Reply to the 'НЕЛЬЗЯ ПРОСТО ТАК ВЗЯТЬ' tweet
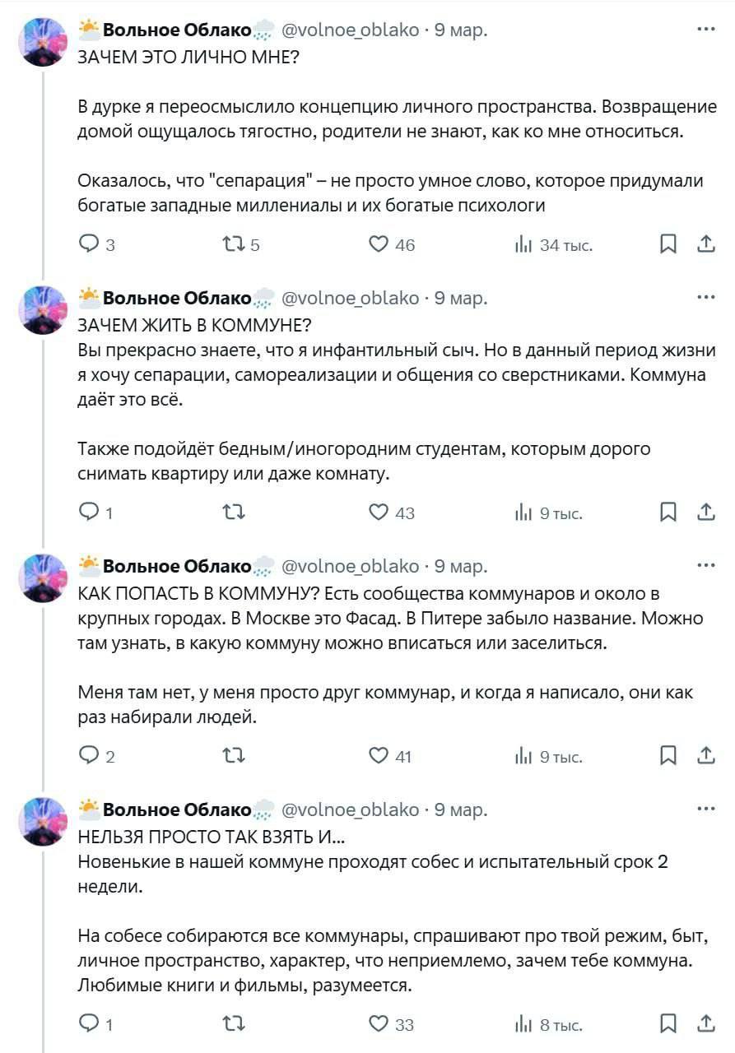735x1053 pixels. coord(89,1023)
